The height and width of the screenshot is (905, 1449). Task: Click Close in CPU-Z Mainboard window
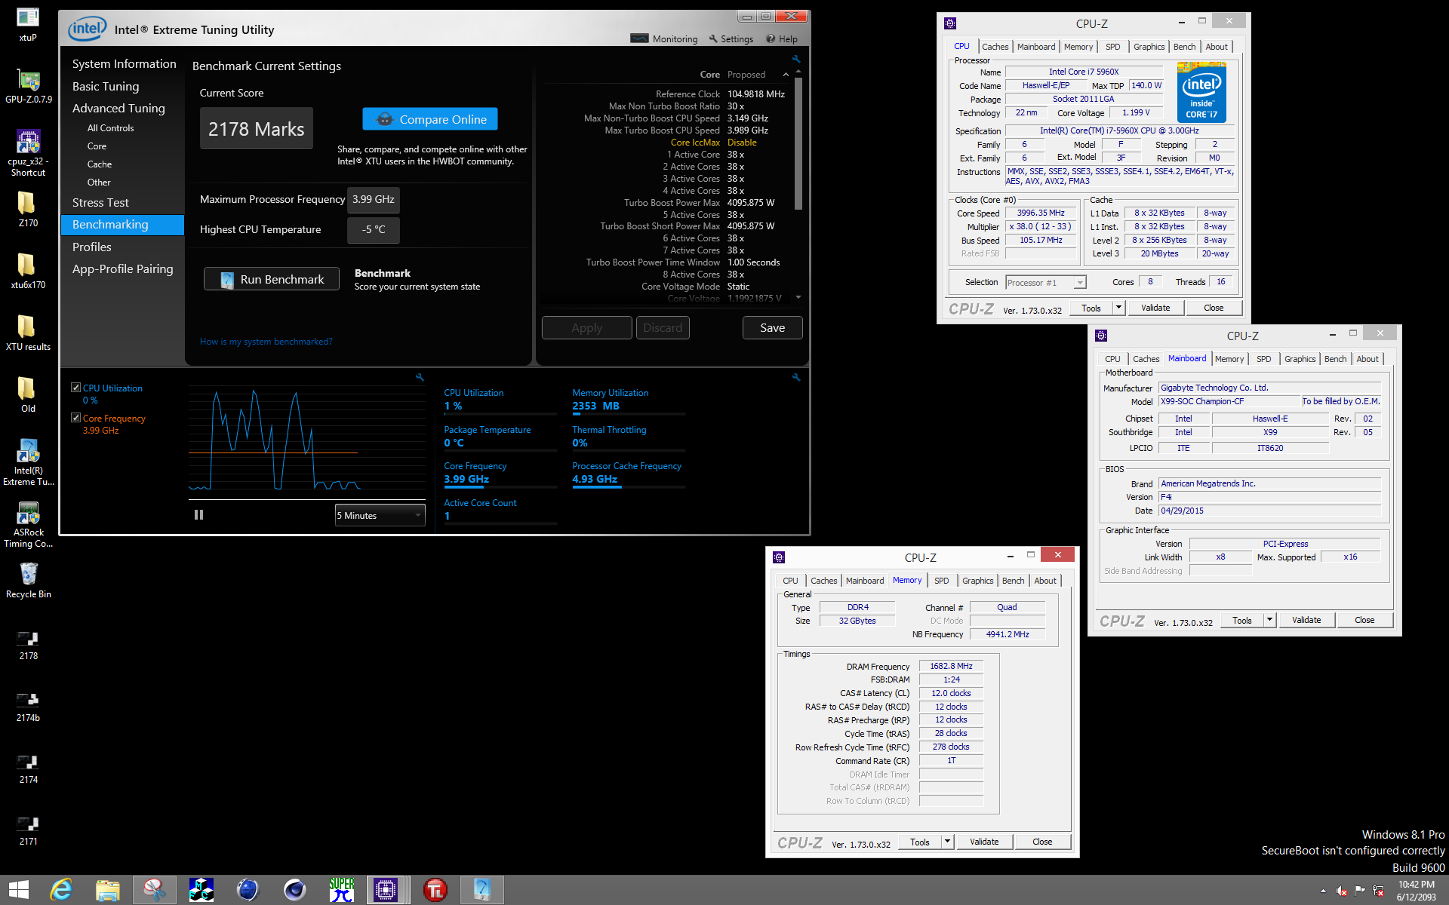coord(1364,620)
